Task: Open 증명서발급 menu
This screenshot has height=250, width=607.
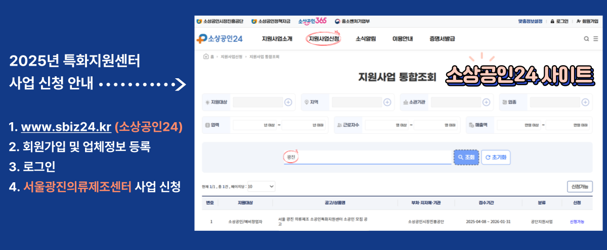Action: tap(442, 38)
